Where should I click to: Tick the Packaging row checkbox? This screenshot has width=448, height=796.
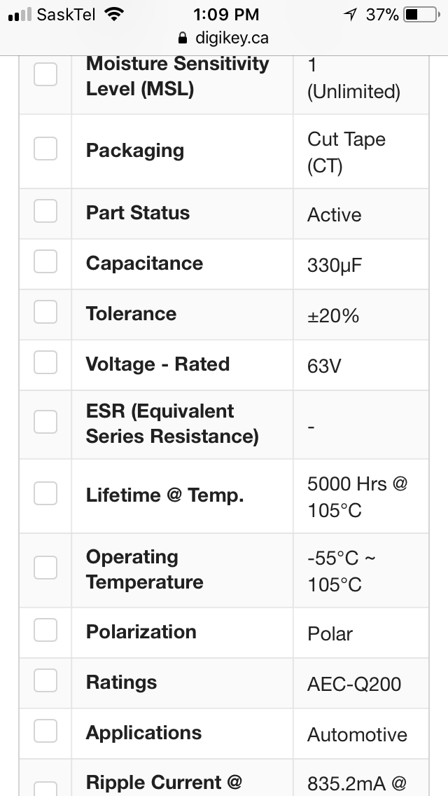45,149
